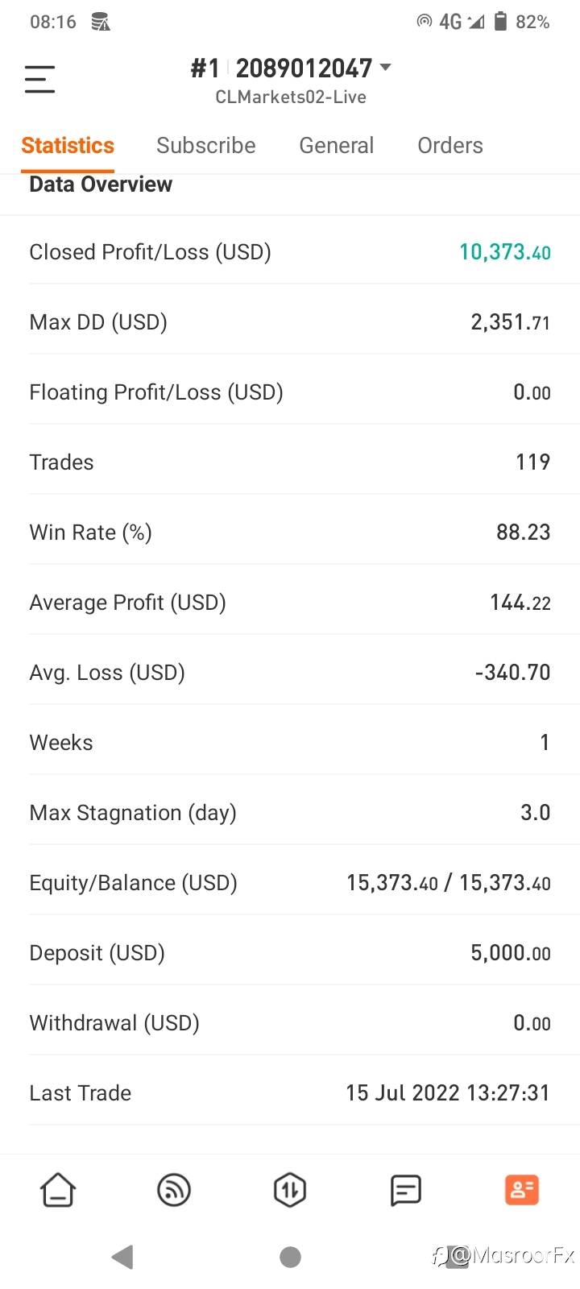
Task: Tap the Win Rate (%) row
Action: point(290,533)
